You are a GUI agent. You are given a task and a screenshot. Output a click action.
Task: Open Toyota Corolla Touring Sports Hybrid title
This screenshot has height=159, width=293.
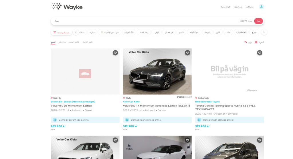[225, 107]
